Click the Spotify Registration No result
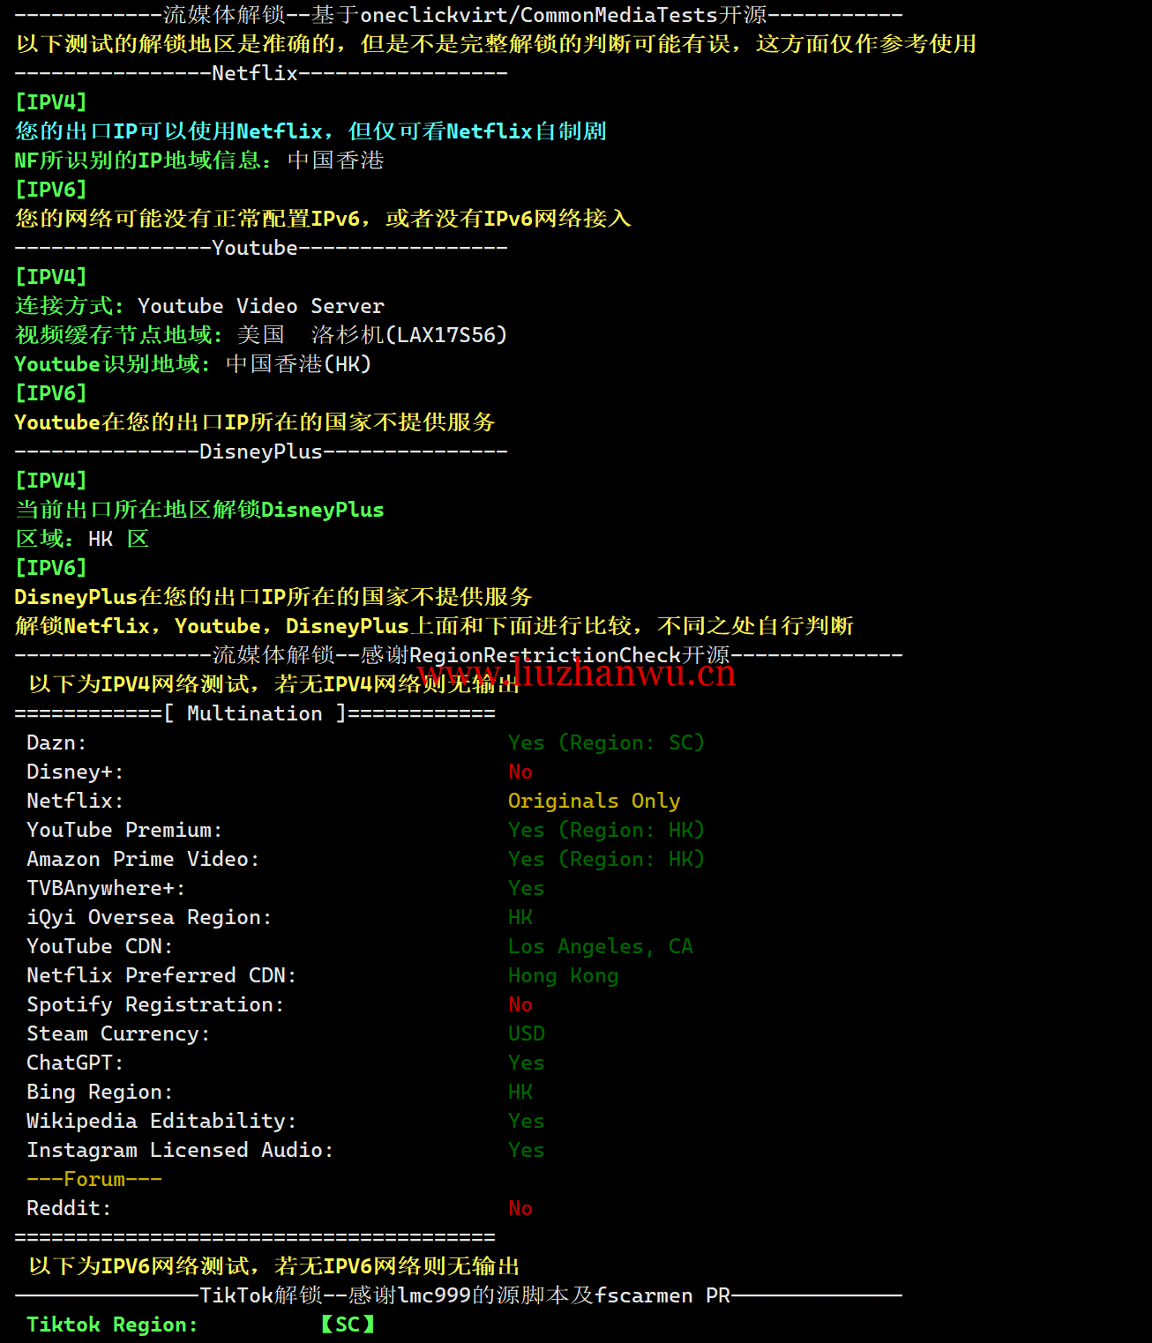This screenshot has height=1343, width=1152. (520, 1004)
